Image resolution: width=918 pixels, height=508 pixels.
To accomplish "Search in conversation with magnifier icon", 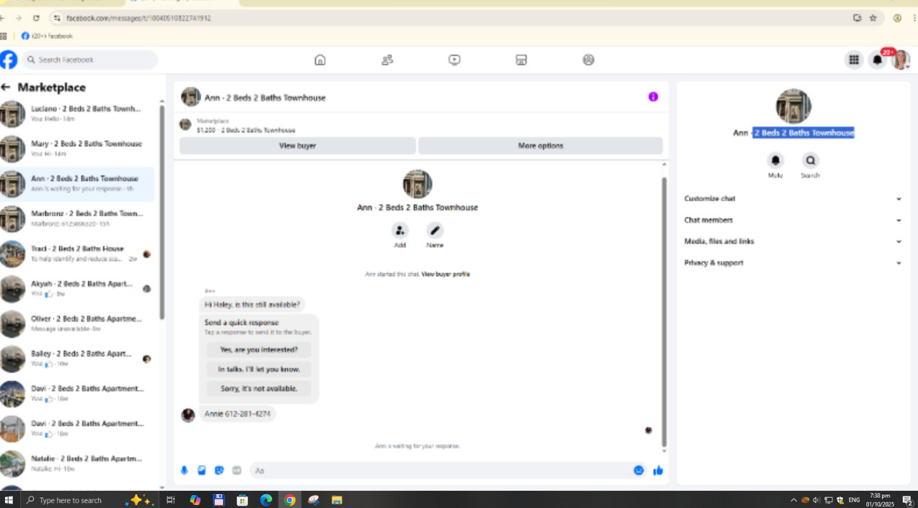I will tap(811, 161).
